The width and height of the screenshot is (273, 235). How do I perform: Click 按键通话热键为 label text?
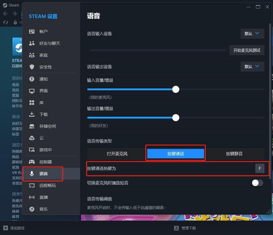coord(101,169)
